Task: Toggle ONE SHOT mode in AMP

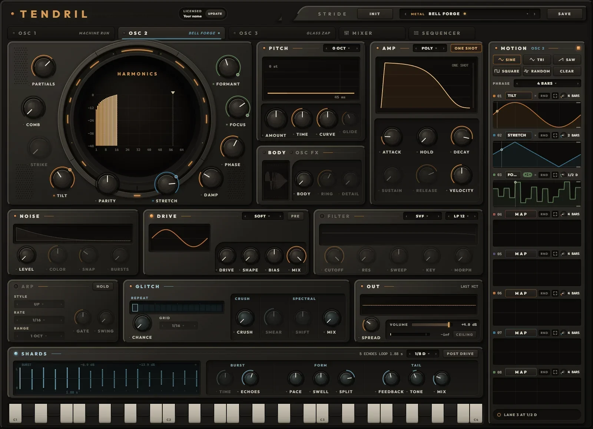Action: [x=466, y=48]
